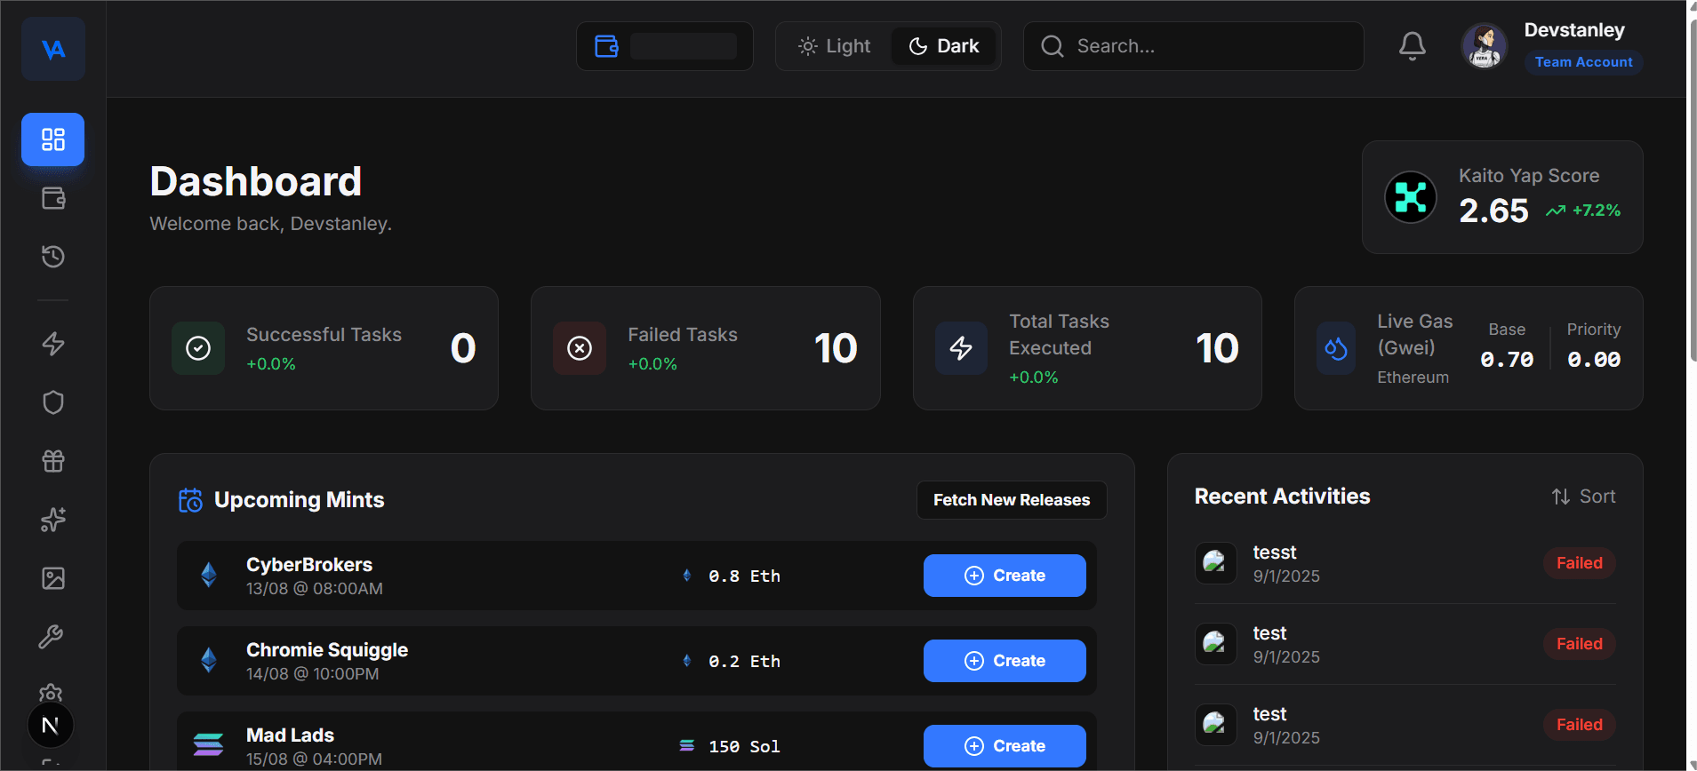
Task: Open the wrench tools icon in sidebar
Action: pyautogui.click(x=51, y=637)
